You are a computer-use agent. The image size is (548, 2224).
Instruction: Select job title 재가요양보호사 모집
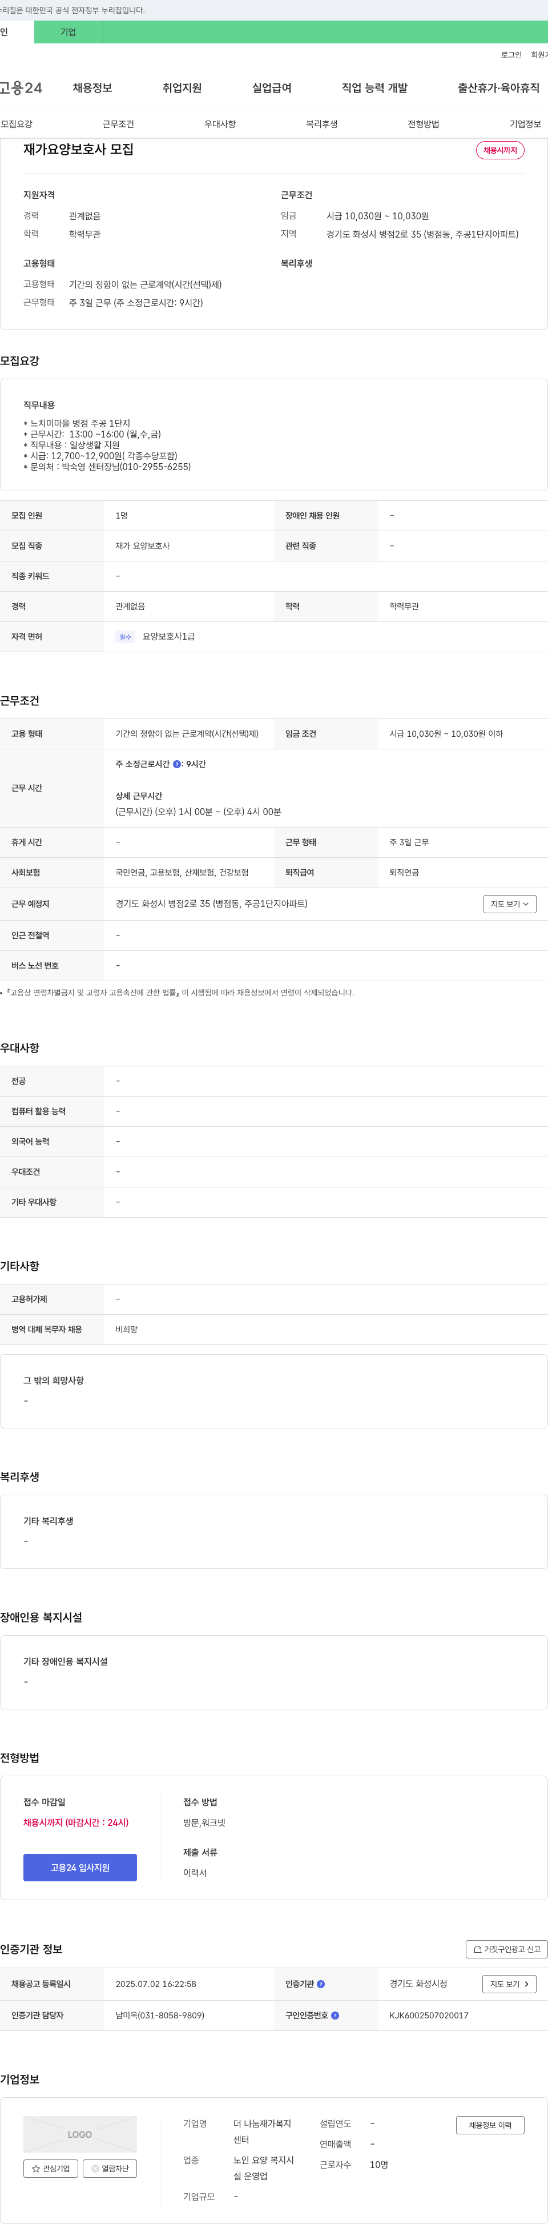(79, 150)
